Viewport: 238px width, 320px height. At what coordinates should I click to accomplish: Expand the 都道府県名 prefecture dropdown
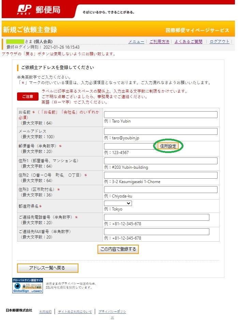[118, 203]
